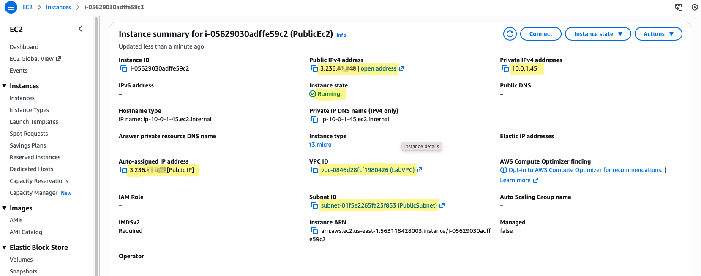Viewport: 701px width, 276px height.
Task: Open Snapshots in the sidebar
Action: point(23,271)
